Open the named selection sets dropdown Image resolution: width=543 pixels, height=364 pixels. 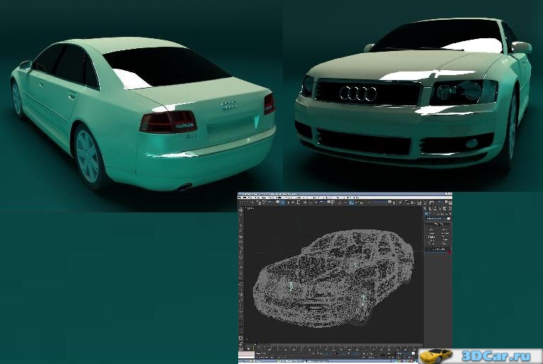pyautogui.click(x=382, y=202)
